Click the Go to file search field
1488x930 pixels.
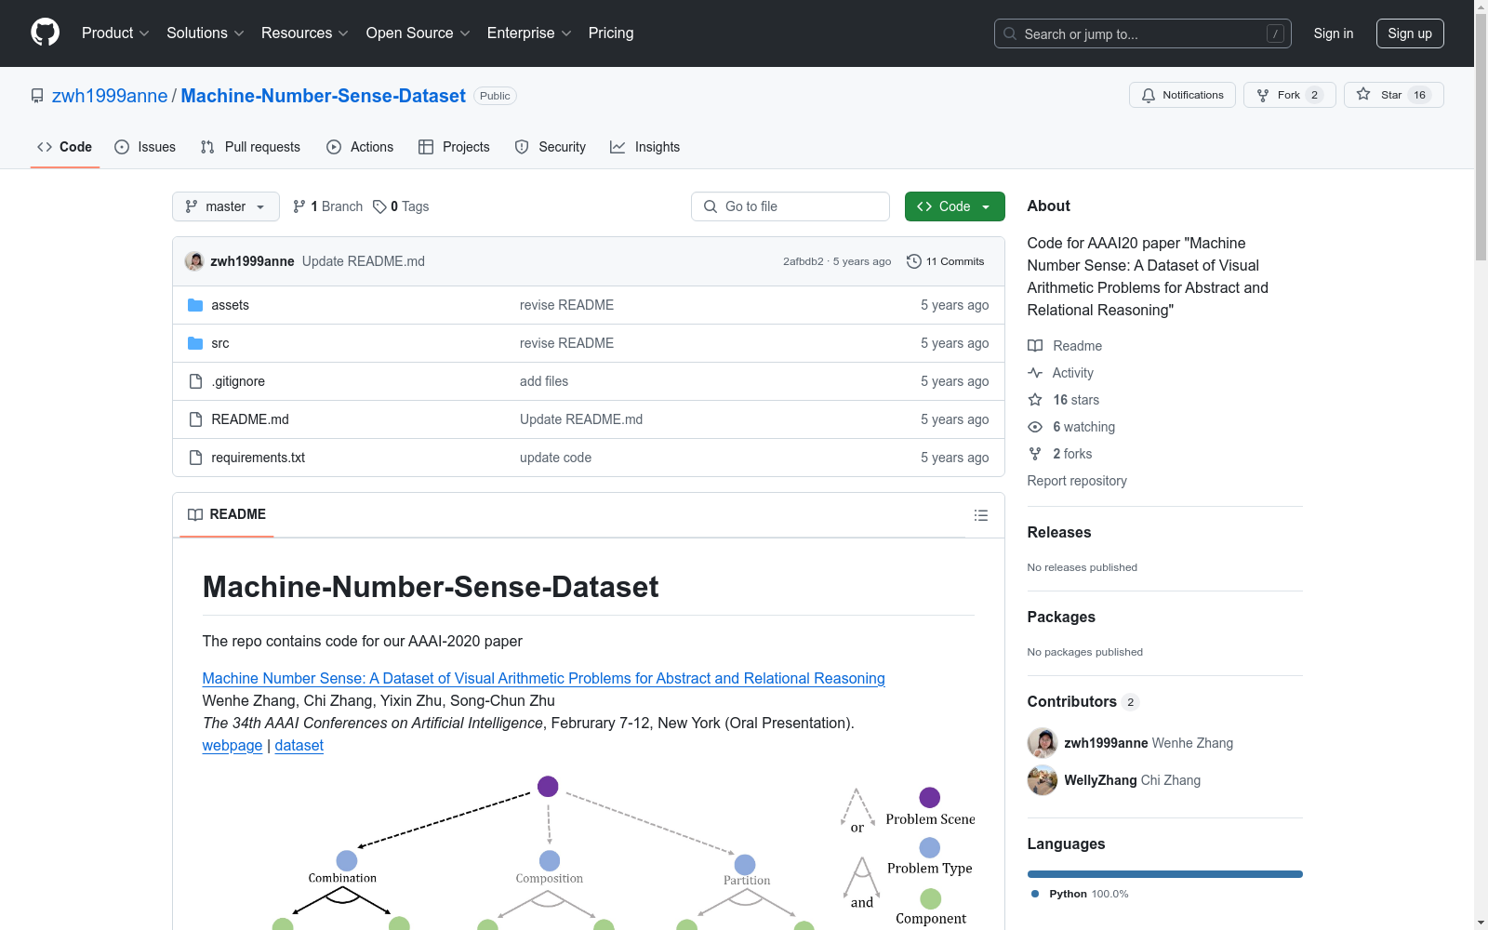coord(790,206)
